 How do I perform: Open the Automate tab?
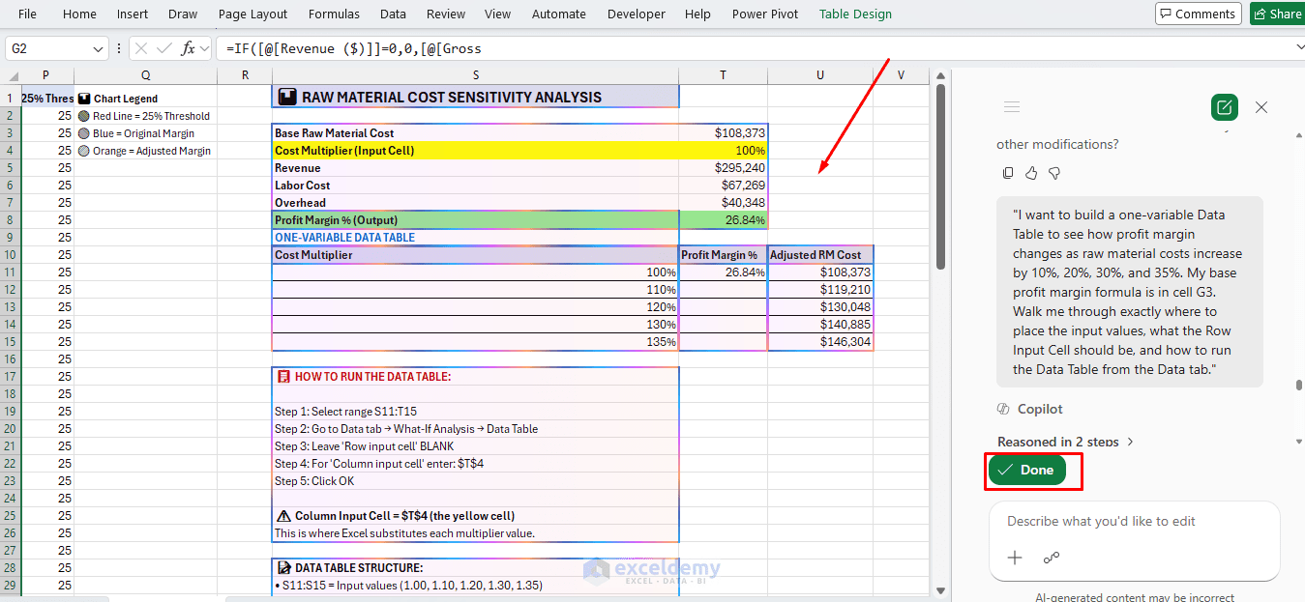coord(559,14)
